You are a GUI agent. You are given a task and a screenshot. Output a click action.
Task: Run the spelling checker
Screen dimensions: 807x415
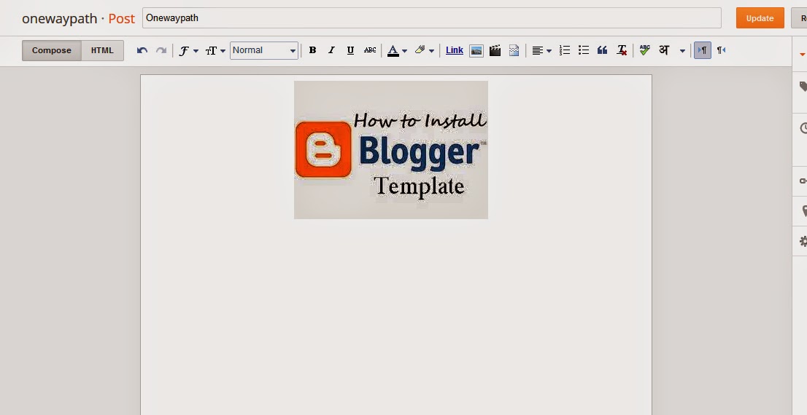tap(644, 50)
